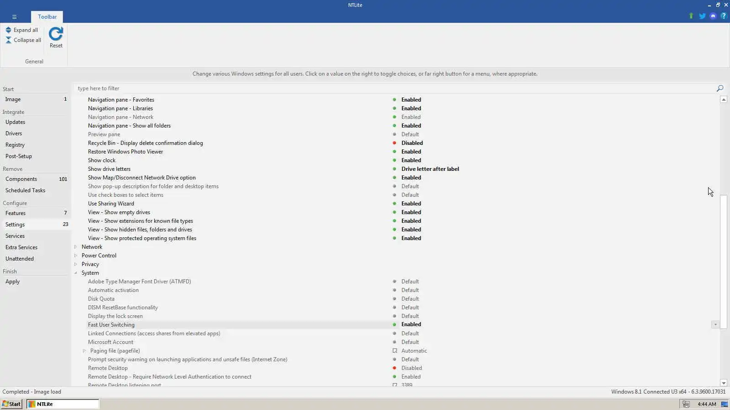Image resolution: width=730 pixels, height=410 pixels.
Task: Toggle Restore Windows Photo Viewer Enabled value
Action: (411, 152)
